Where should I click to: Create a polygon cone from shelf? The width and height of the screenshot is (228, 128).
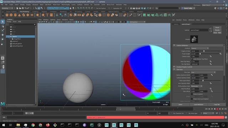tap(19, 15)
